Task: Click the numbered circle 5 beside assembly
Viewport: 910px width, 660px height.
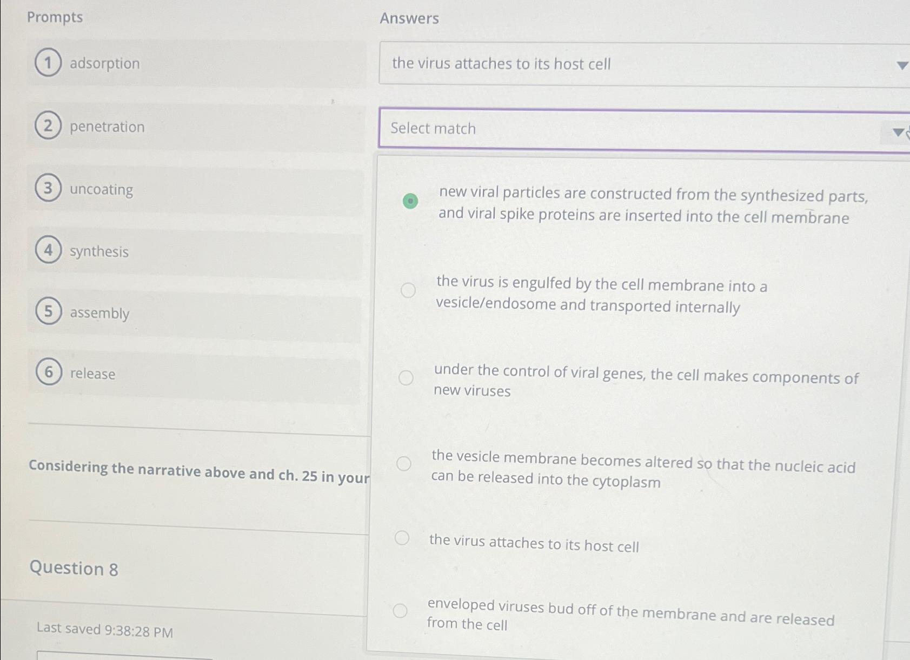Action: click(49, 311)
